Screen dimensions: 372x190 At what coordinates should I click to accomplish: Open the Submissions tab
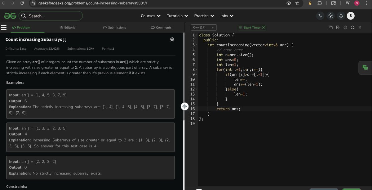point(114,27)
